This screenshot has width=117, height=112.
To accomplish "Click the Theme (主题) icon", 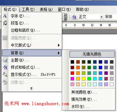I will coord(5,60).
